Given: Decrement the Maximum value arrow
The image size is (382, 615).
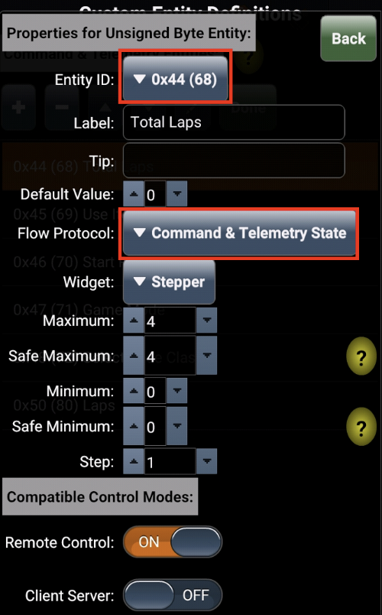Looking at the screenshot, I should [206, 321].
